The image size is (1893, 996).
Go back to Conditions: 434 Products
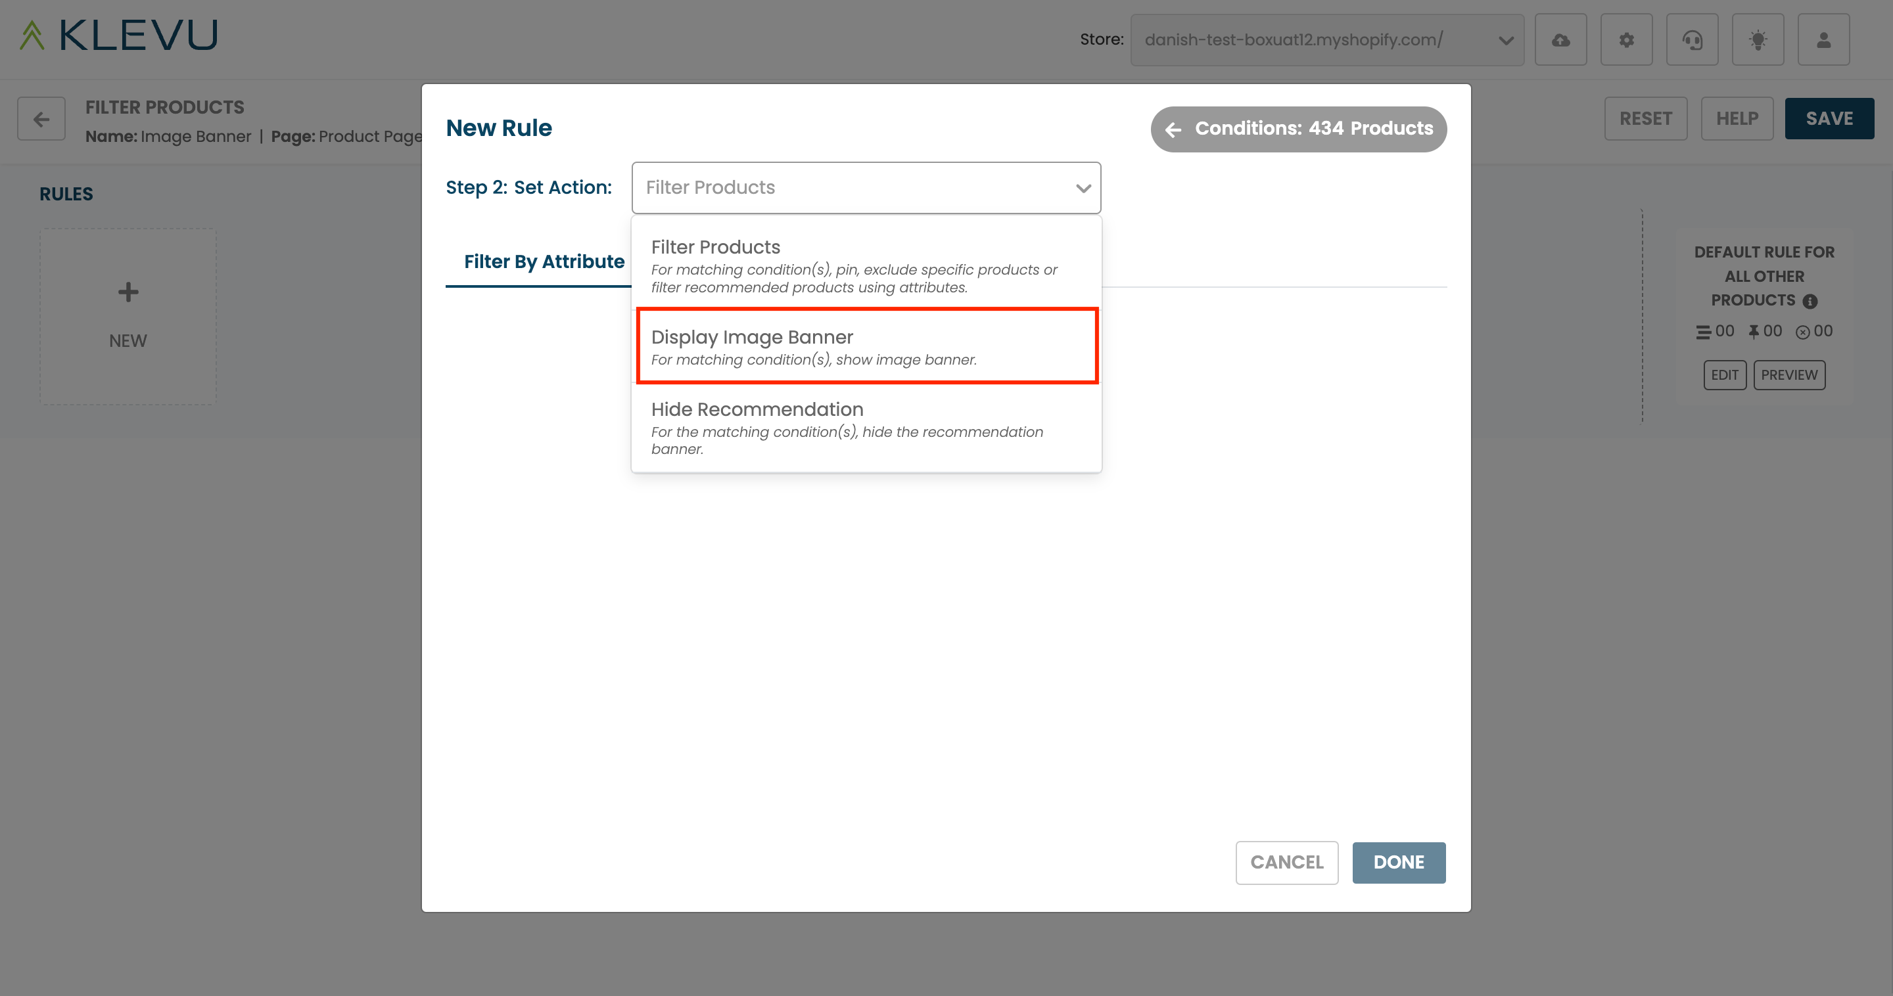click(x=1299, y=129)
